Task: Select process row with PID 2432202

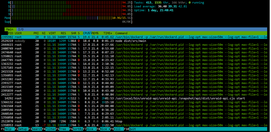Action: pyautogui.click(x=134, y=79)
